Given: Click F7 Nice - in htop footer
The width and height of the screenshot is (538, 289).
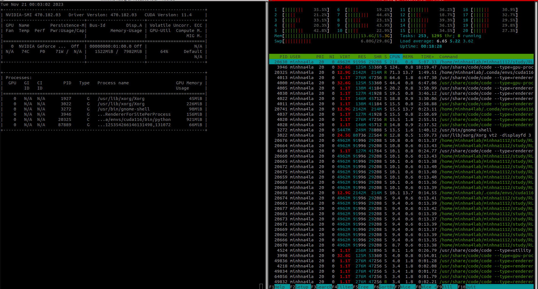Looking at the screenshot, I should (x=405, y=287).
